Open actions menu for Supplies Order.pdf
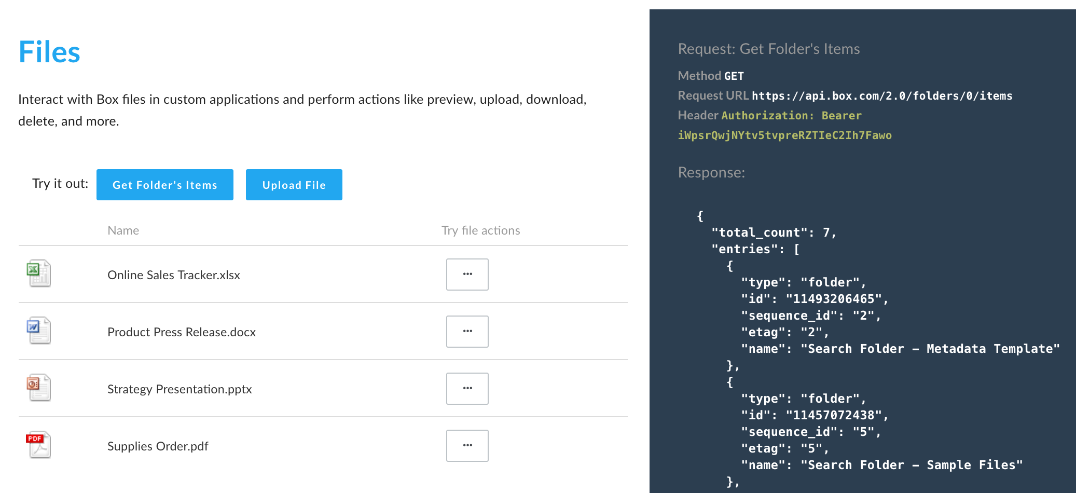The image size is (1076, 493). (x=467, y=446)
